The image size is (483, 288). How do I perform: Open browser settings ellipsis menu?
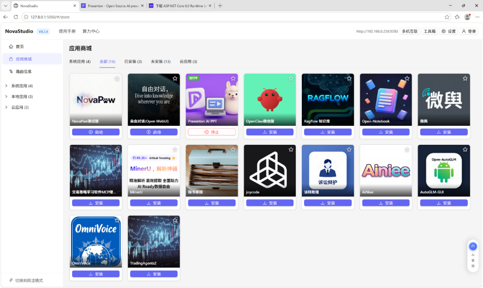(x=477, y=17)
